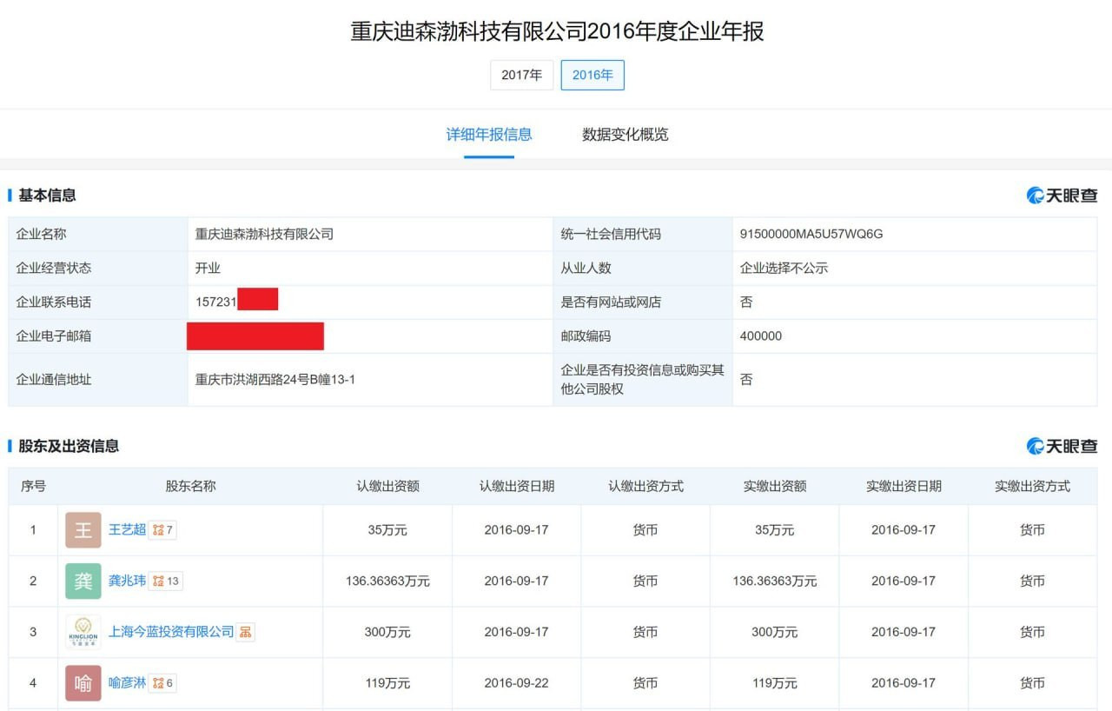Open shareholder link 喻彦淋
The height and width of the screenshot is (711, 1112).
coord(127,683)
